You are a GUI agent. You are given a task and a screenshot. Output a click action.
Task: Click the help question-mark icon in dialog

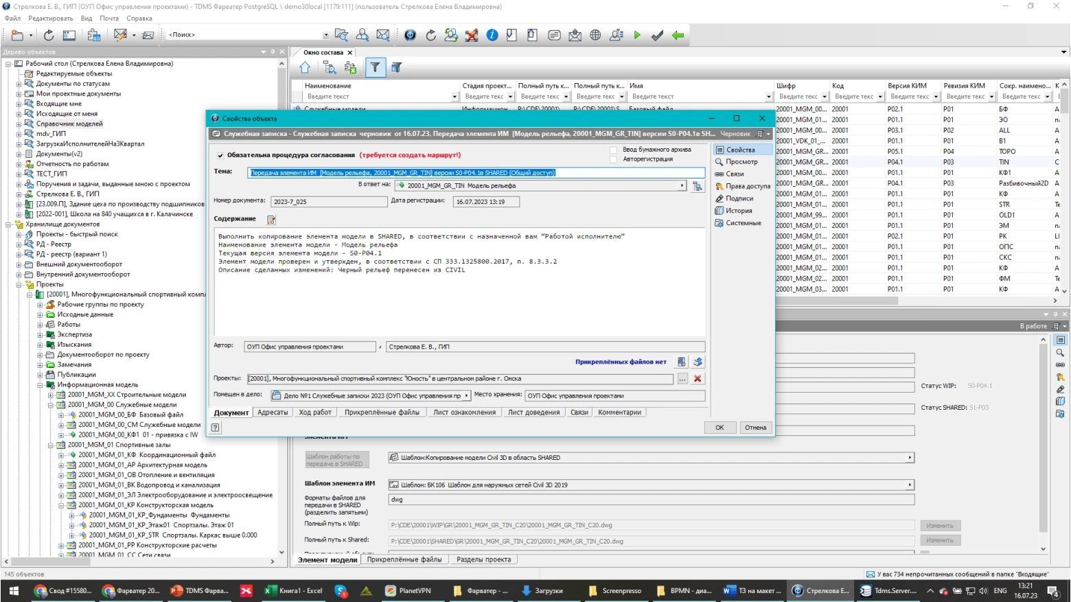(216, 428)
